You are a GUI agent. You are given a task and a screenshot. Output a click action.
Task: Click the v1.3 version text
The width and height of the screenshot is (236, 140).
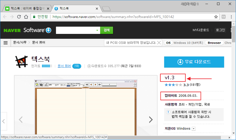170,78
